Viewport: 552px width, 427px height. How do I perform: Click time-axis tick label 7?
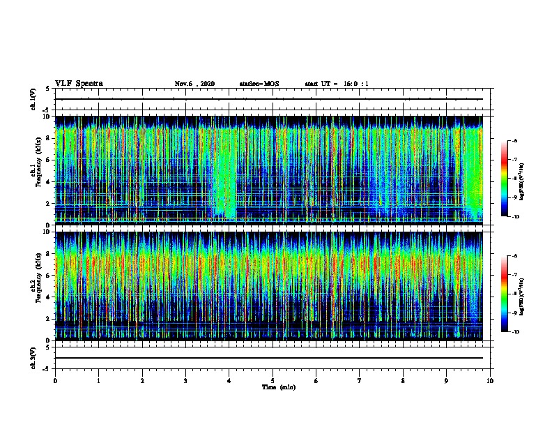[x=360, y=381]
